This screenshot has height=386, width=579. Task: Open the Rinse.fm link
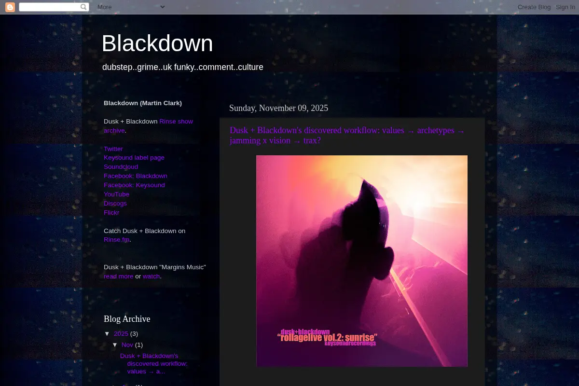click(117, 240)
